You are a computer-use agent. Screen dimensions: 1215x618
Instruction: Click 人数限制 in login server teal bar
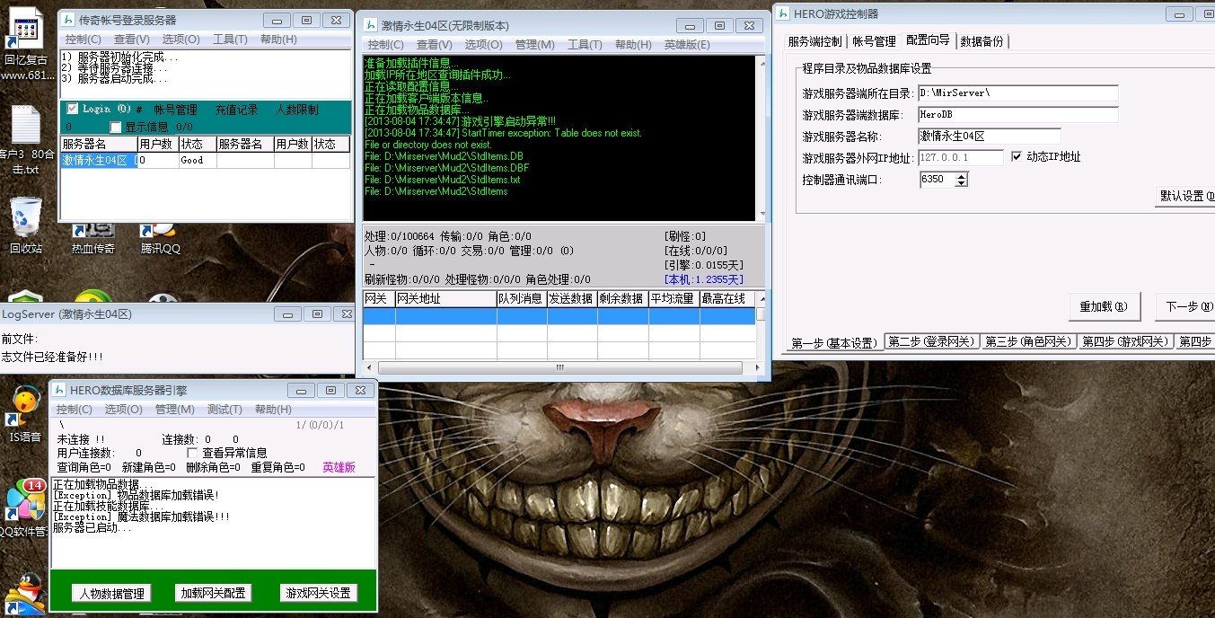pos(296,110)
